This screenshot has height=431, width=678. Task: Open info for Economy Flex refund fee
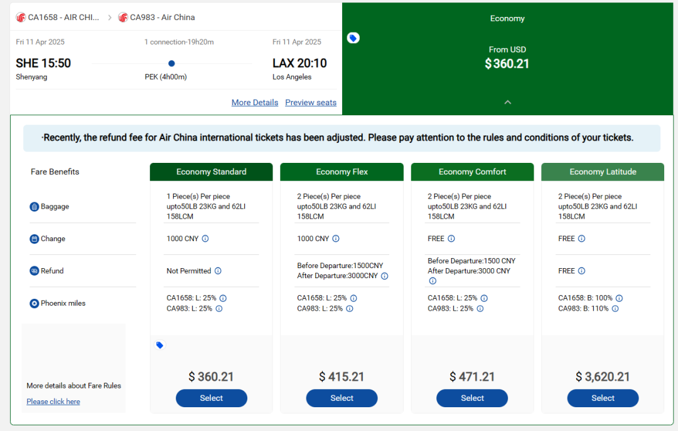pyautogui.click(x=384, y=276)
